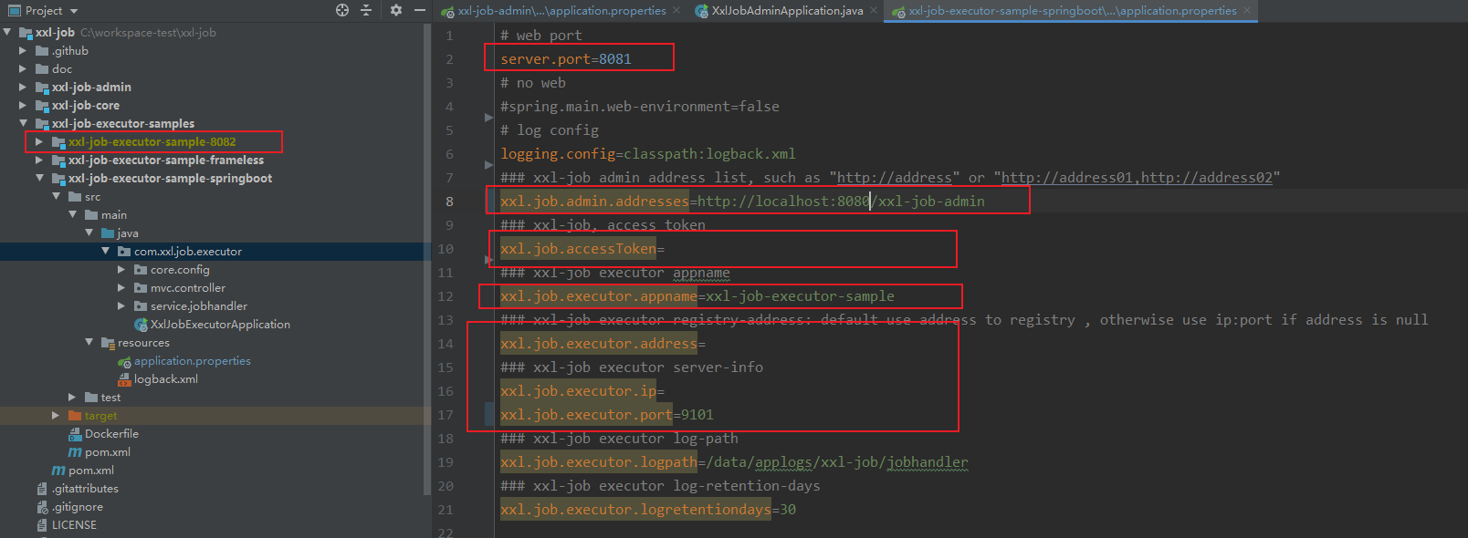The height and width of the screenshot is (538, 1468).
Task: Select application.properties in the resources folder
Action: [x=192, y=361]
